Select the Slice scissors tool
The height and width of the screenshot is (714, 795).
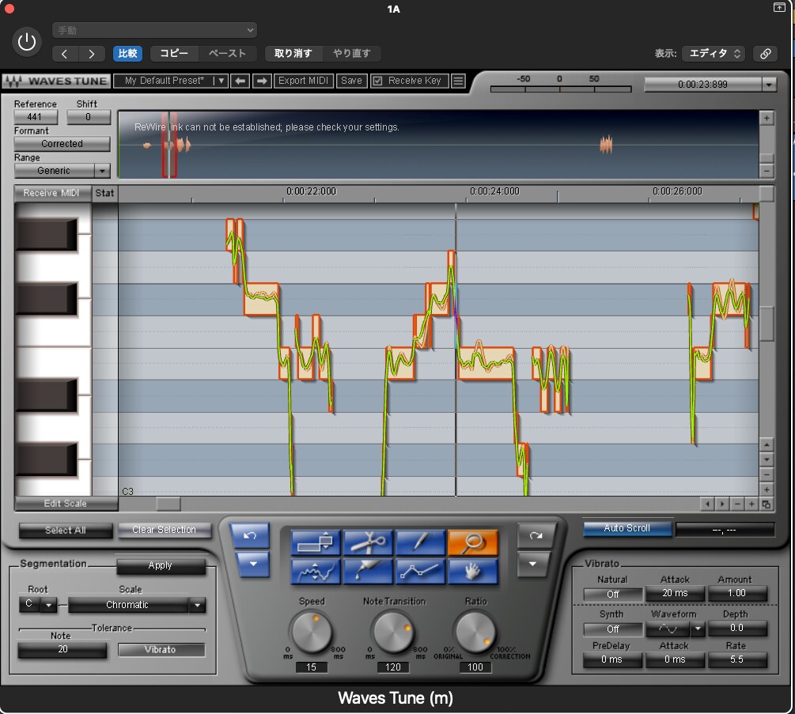pyautogui.click(x=369, y=543)
